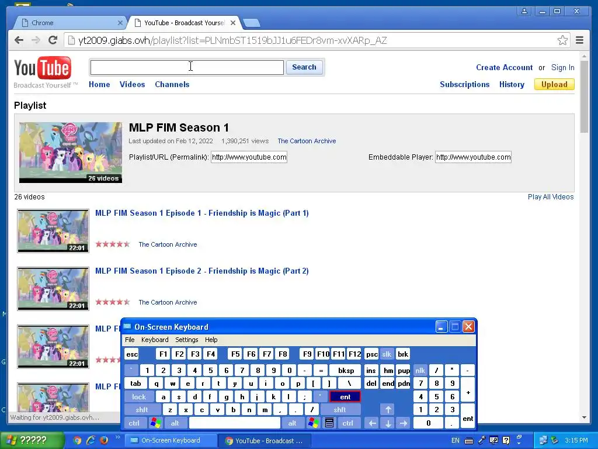Toggle the right alt key
The width and height of the screenshot is (598, 449).
point(292,423)
